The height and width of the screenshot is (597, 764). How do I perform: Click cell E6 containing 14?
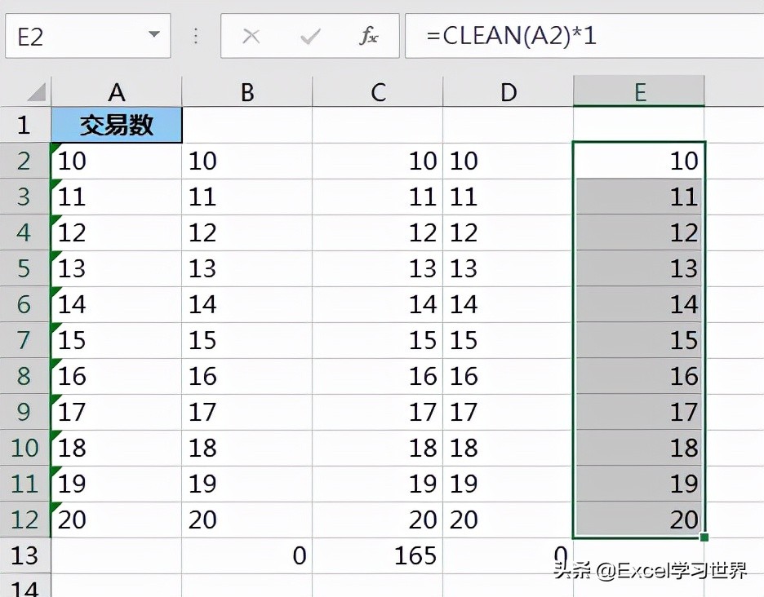point(639,304)
